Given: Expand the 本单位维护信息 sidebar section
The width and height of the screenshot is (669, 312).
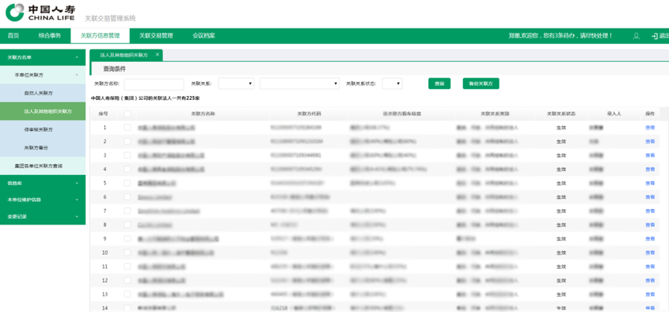Looking at the screenshot, I should click(76, 200).
